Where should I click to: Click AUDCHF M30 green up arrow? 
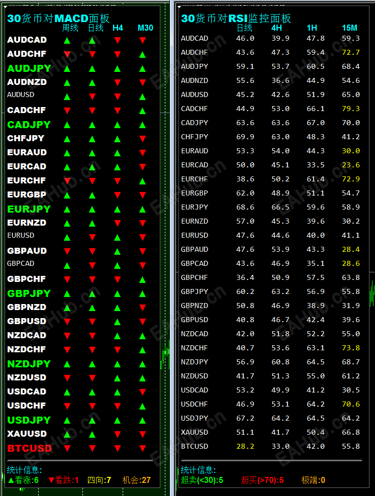tap(143, 54)
